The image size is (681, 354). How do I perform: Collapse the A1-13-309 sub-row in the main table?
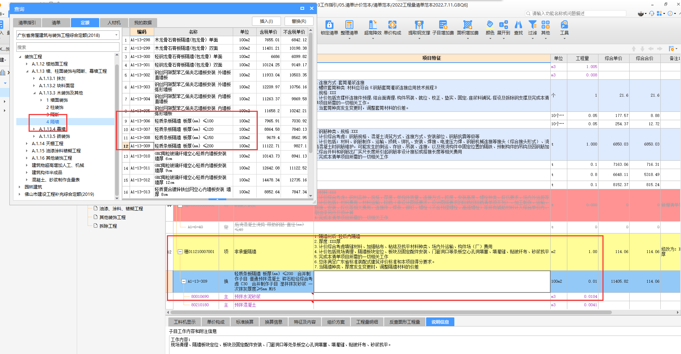[184, 281]
